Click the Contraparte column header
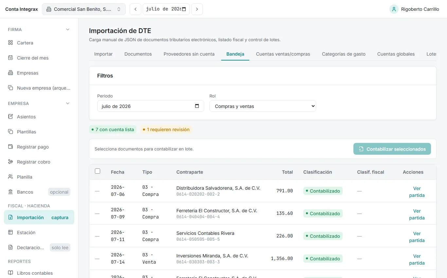Image resolution: width=447 pixels, height=278 pixels. click(190, 172)
